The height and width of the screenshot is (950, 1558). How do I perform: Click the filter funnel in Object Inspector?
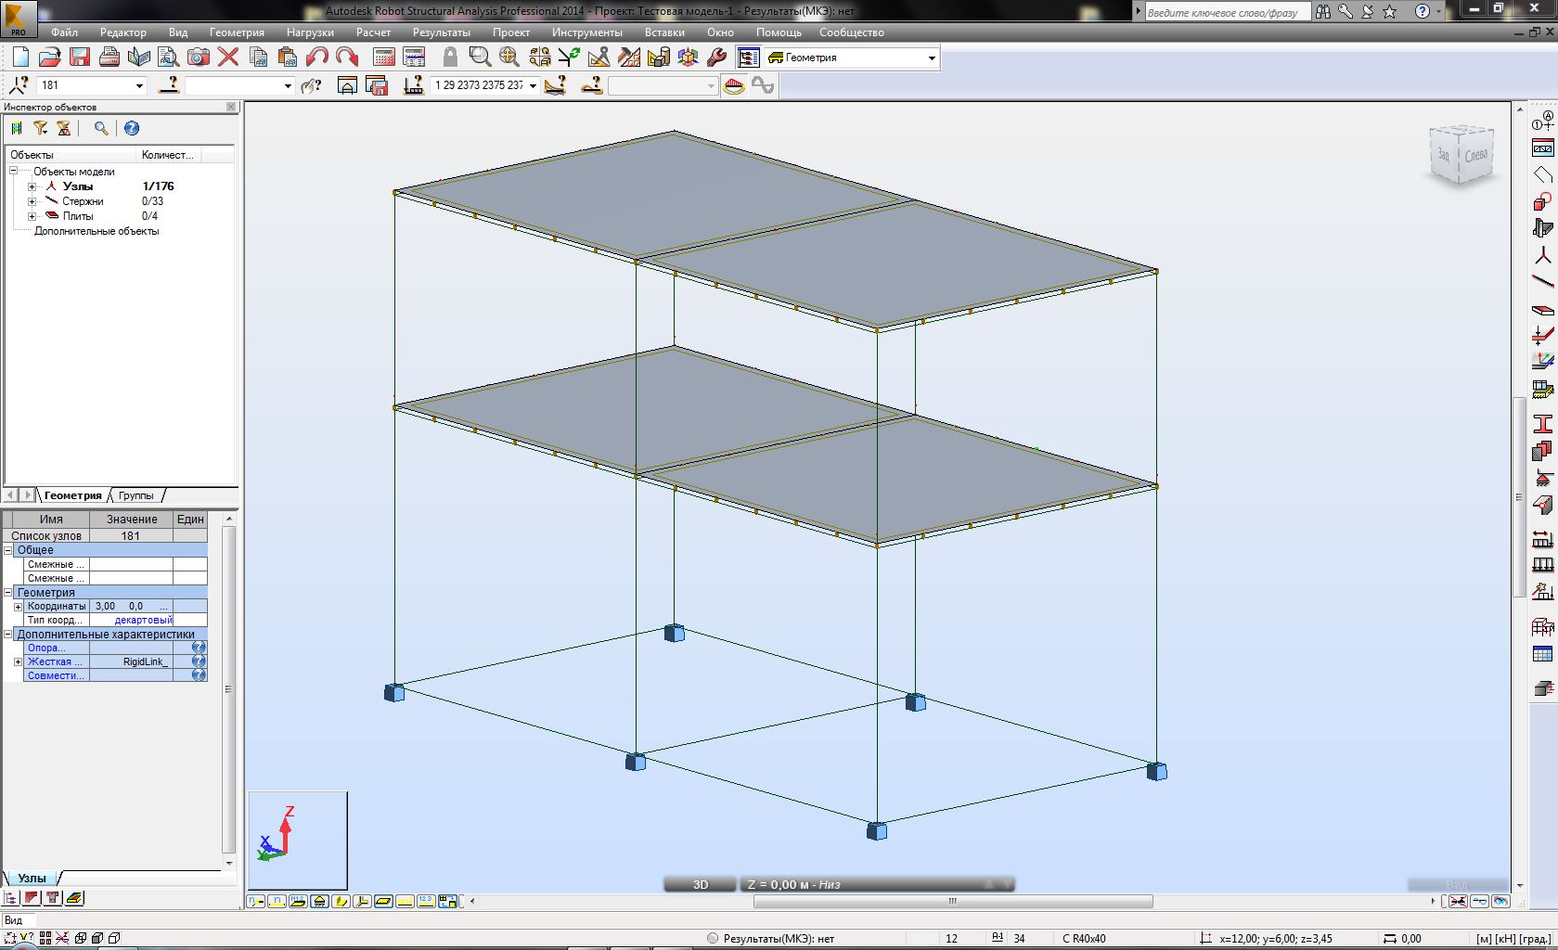pyautogui.click(x=41, y=129)
